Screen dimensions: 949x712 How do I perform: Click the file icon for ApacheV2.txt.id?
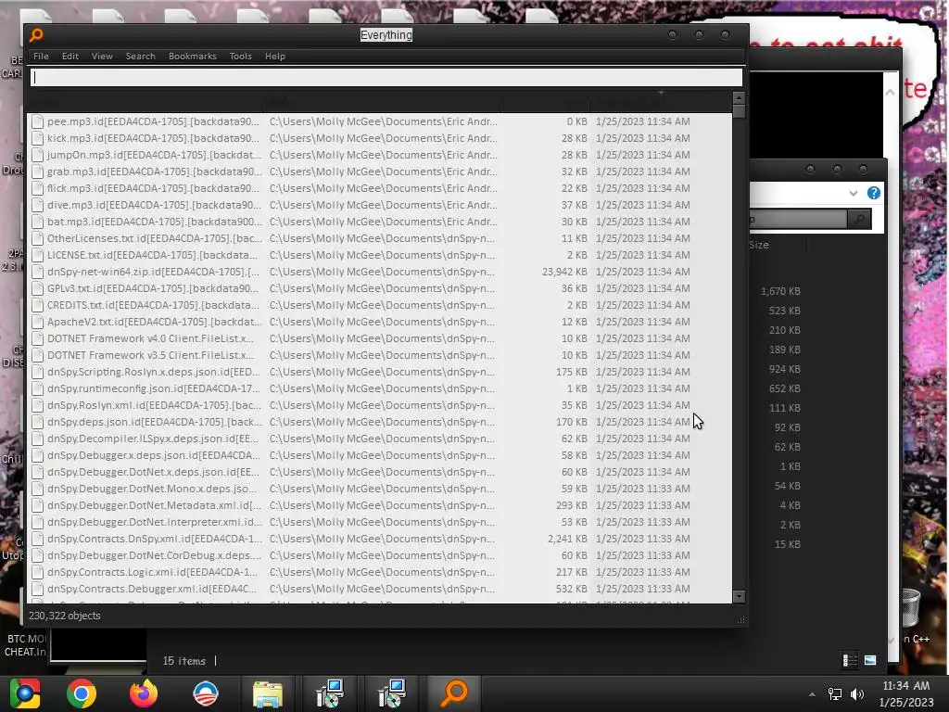click(37, 322)
